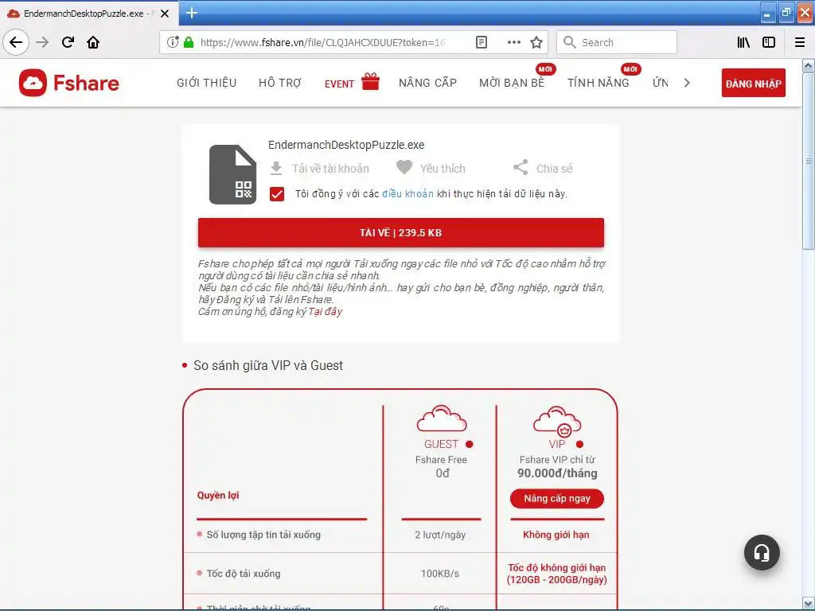
Task: Click the Chia sẻ label
Action: (554, 169)
